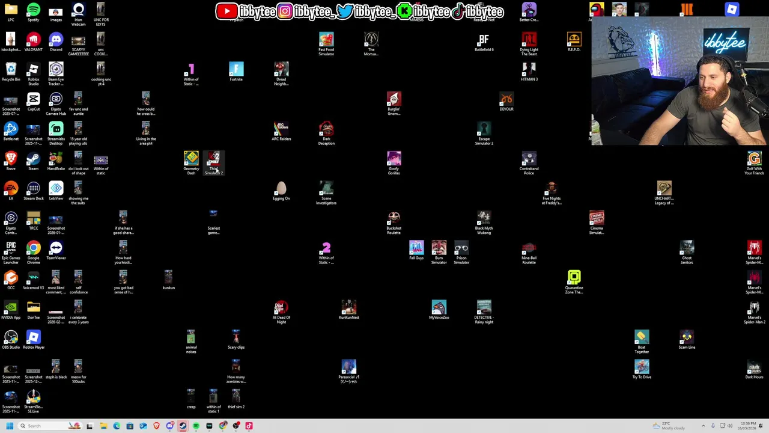Select the MyVoiceZoo icon
769x433 pixels.
click(439, 310)
